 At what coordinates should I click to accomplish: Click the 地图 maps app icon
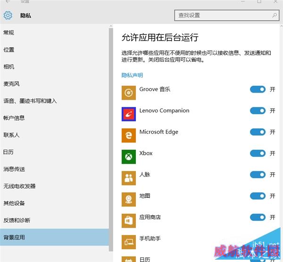click(x=128, y=199)
